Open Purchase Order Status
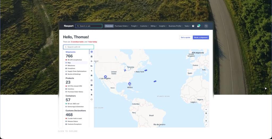 (x=75, y=92)
